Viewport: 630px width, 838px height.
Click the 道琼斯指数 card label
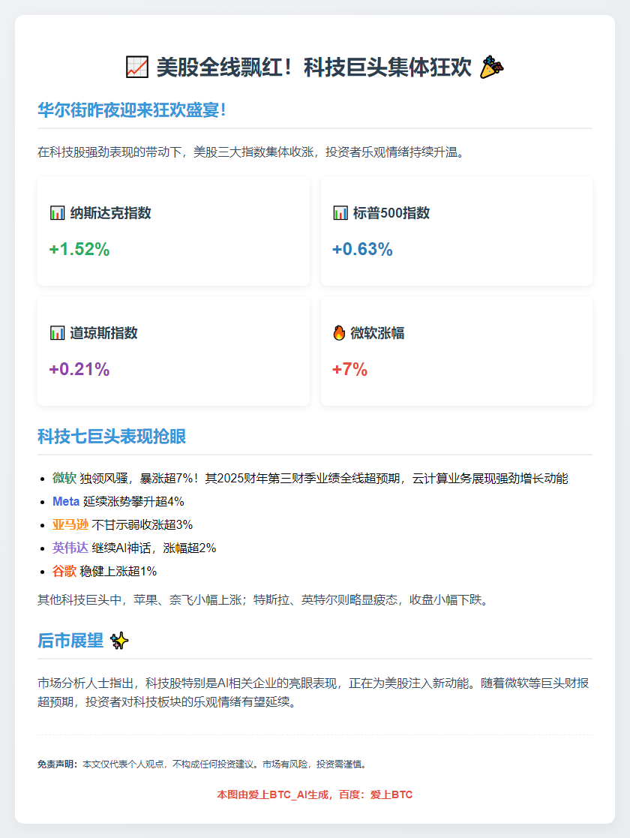coord(103,333)
